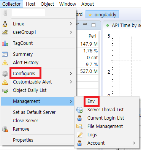Open the Configures entry
The image size is (141, 150).
38,74
